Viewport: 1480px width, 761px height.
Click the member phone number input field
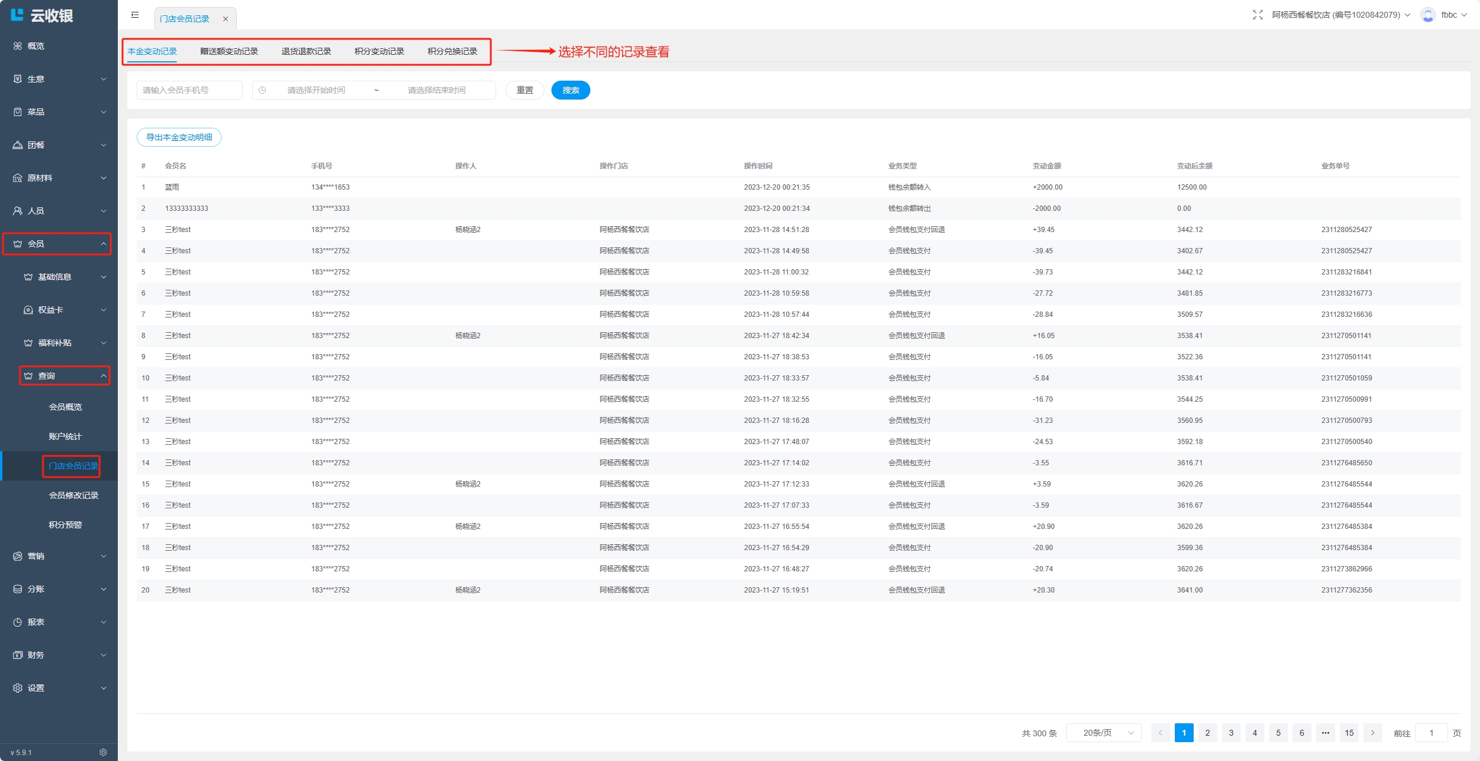[189, 90]
